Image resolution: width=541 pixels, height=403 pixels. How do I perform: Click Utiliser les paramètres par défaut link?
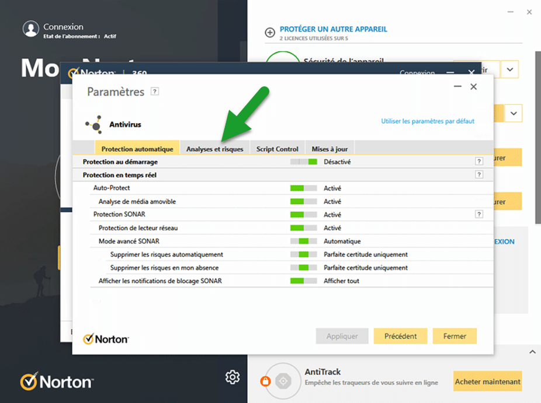click(428, 121)
